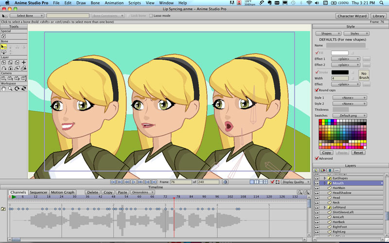Click the Special section tool icon
The height and width of the screenshot is (243, 389).
point(4,36)
